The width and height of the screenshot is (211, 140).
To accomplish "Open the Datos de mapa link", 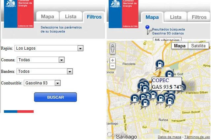I will 169,137.
